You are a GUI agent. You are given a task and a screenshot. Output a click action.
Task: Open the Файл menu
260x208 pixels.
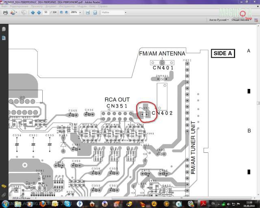click(4, 6)
